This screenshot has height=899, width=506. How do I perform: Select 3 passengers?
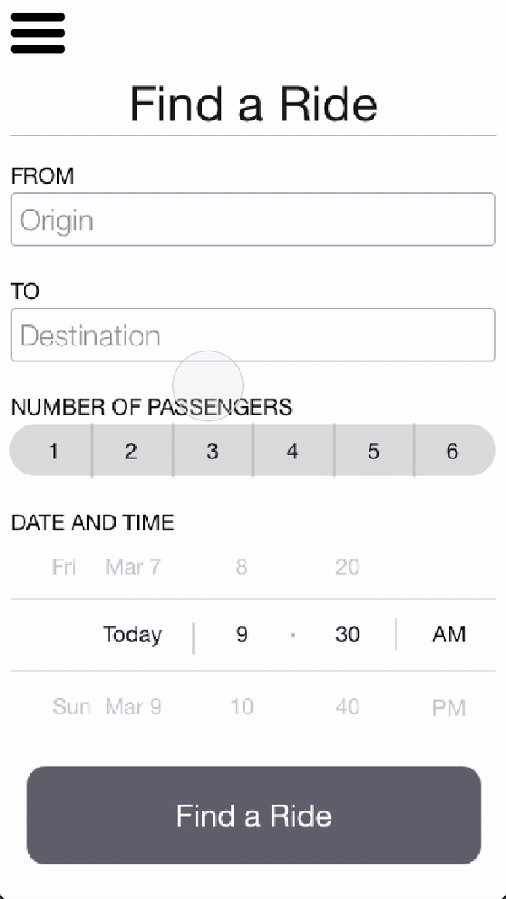tap(213, 451)
